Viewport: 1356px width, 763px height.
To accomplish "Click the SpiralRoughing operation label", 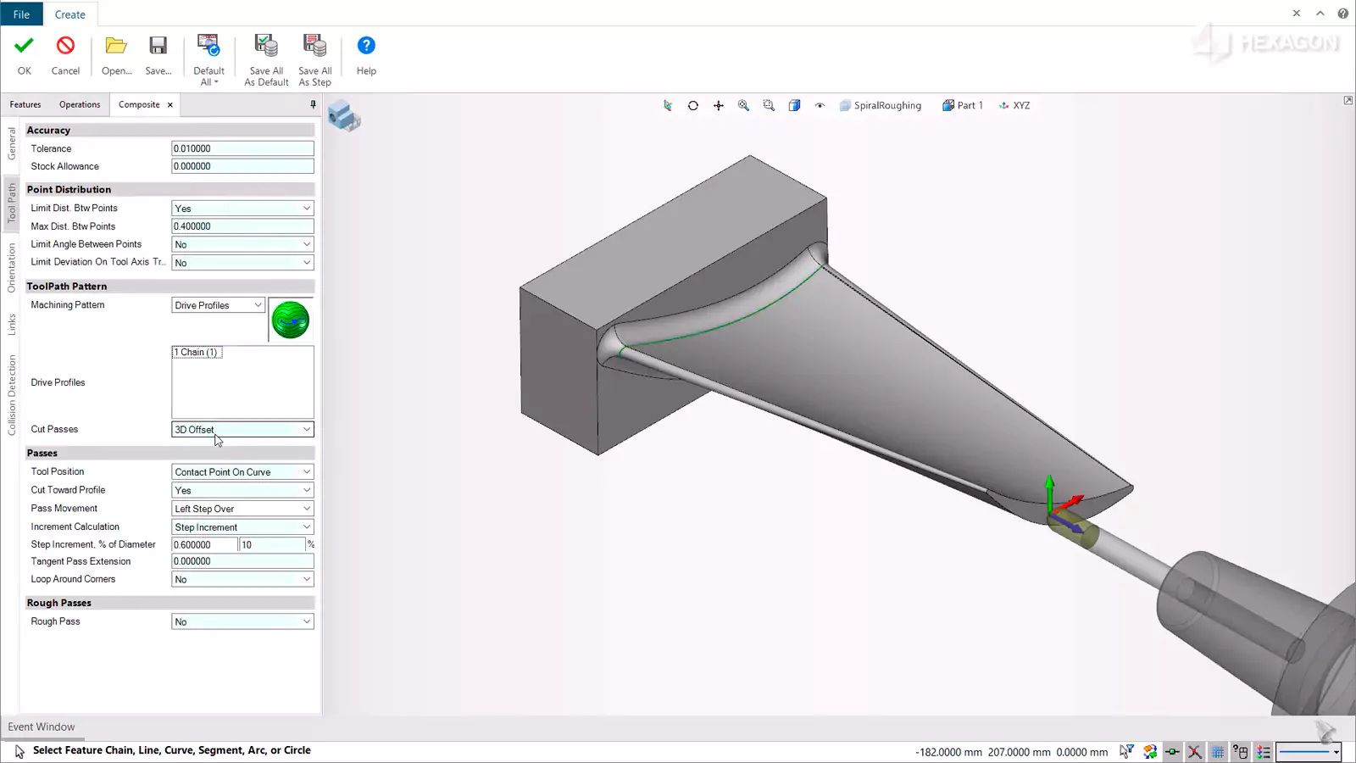I will click(x=880, y=106).
